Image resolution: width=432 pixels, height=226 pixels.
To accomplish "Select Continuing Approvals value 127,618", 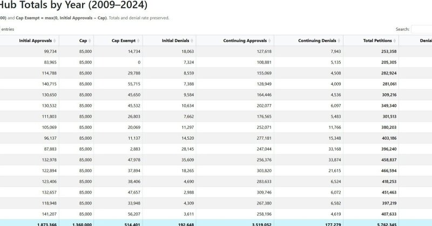I will click(x=264, y=51).
